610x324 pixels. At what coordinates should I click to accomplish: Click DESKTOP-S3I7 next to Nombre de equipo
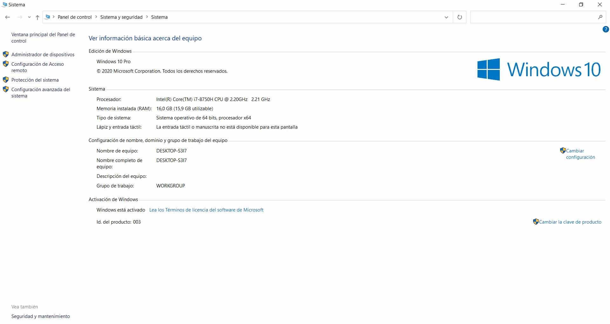click(x=172, y=151)
